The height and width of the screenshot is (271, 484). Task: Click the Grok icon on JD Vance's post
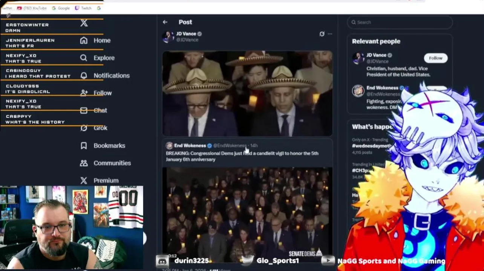click(x=322, y=34)
